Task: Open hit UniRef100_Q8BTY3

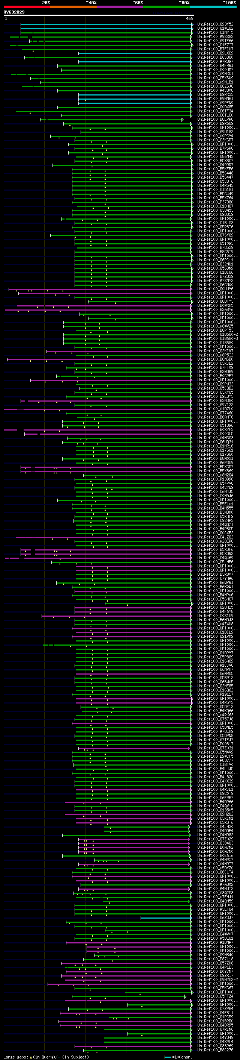Action: [215, 301]
